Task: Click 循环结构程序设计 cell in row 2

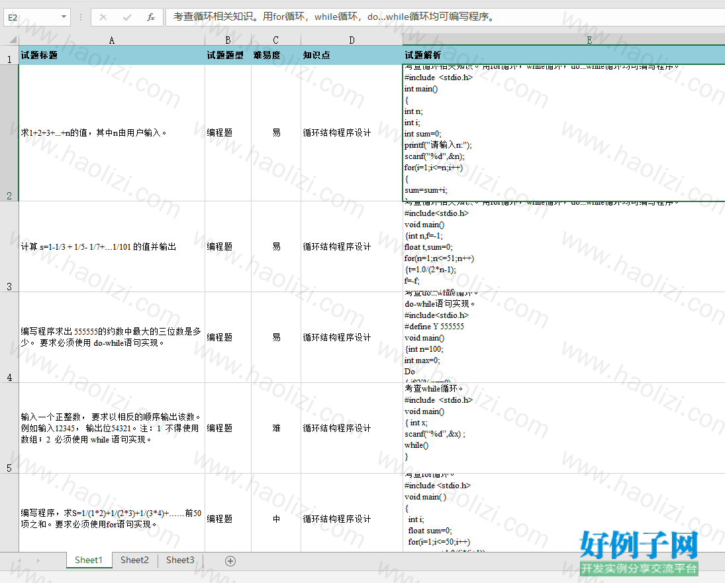Action: coord(352,132)
